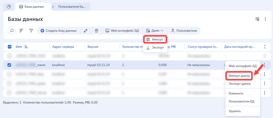Open the list sorting lines icon
Viewport: 273px width, 118px height.
point(22,31)
